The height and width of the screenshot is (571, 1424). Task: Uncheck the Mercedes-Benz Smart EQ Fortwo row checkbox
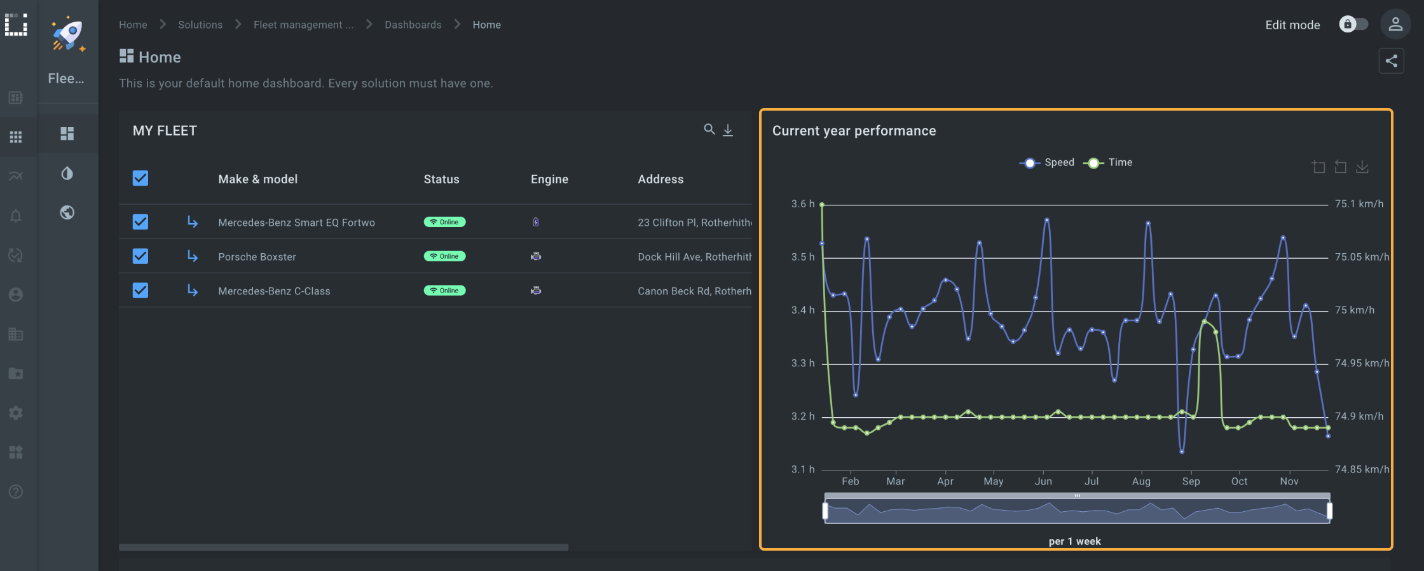[140, 221]
